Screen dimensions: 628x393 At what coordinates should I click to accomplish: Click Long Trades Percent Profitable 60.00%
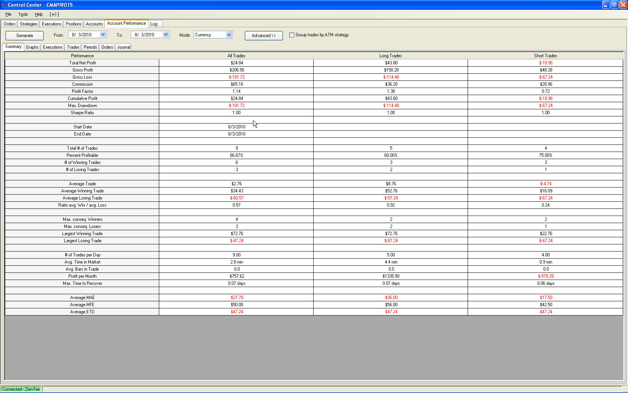[391, 155]
